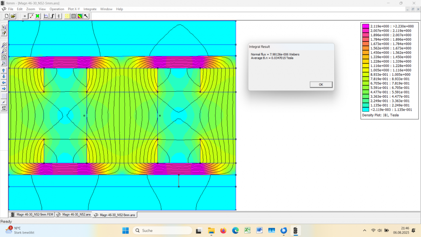Screen dimensions: 421x237
Task: Pan view left with the left arrow
Action: pos(4,83)
